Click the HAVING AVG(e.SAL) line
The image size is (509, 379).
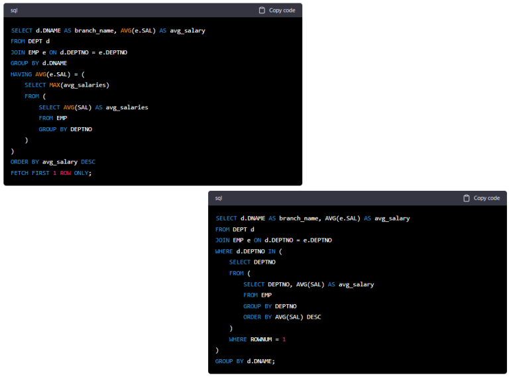47,74
